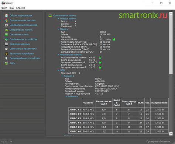
Task: Open Системная плата section
Action: click(19, 35)
